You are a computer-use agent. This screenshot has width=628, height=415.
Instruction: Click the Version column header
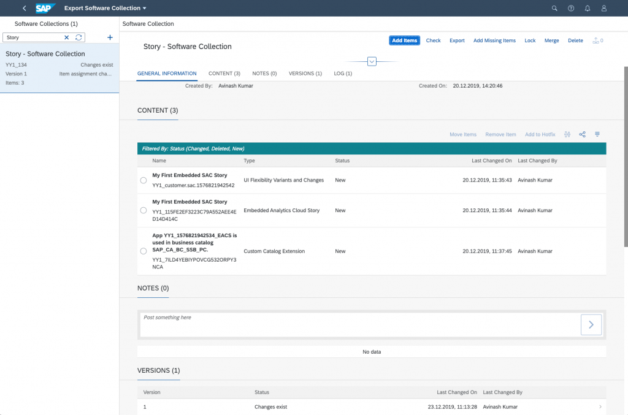click(x=152, y=392)
